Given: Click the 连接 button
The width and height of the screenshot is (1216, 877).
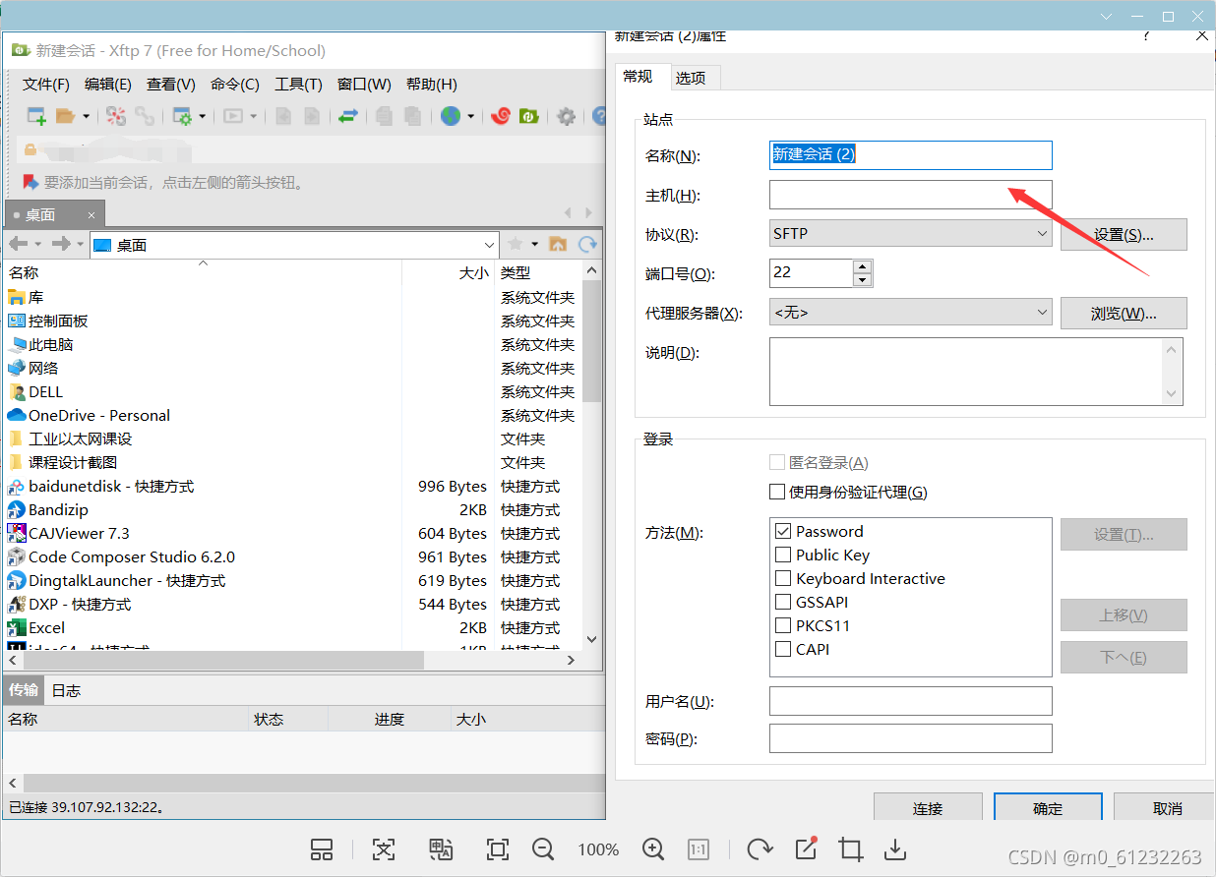Looking at the screenshot, I should click(928, 807).
